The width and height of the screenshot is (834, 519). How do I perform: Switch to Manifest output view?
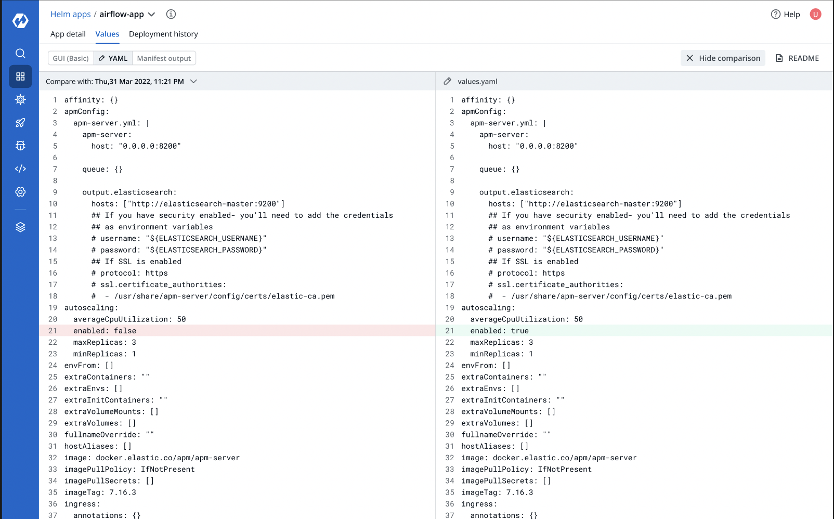pyautogui.click(x=164, y=58)
